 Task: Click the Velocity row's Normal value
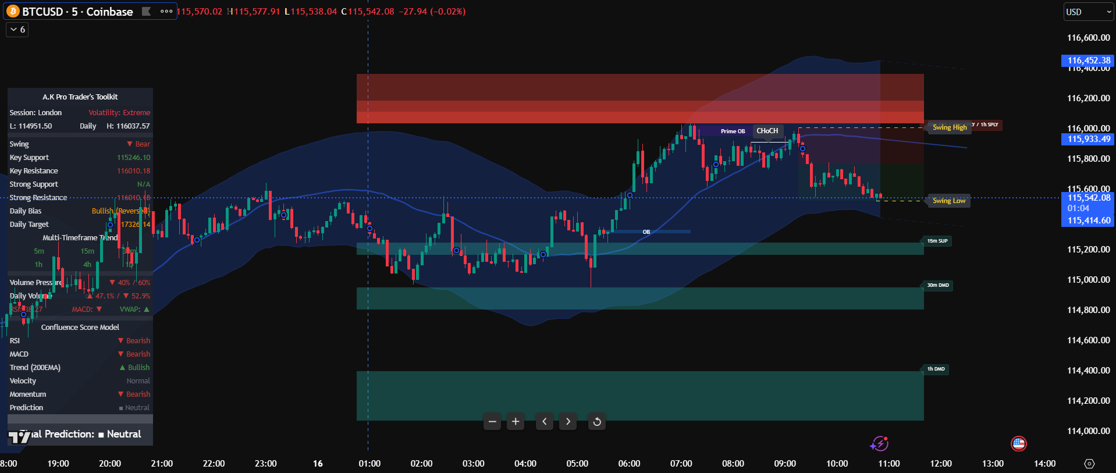point(138,381)
